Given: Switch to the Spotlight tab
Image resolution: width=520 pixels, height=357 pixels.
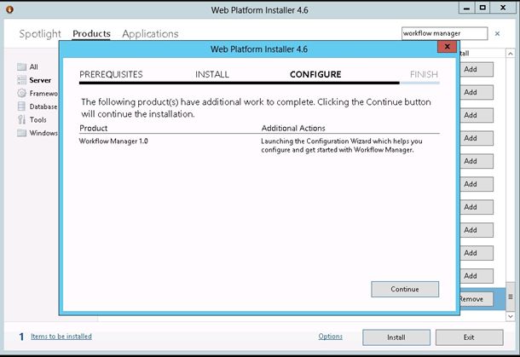Looking at the screenshot, I should pyautogui.click(x=40, y=33).
